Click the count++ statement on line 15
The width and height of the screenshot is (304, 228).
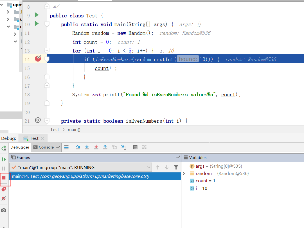(106, 68)
